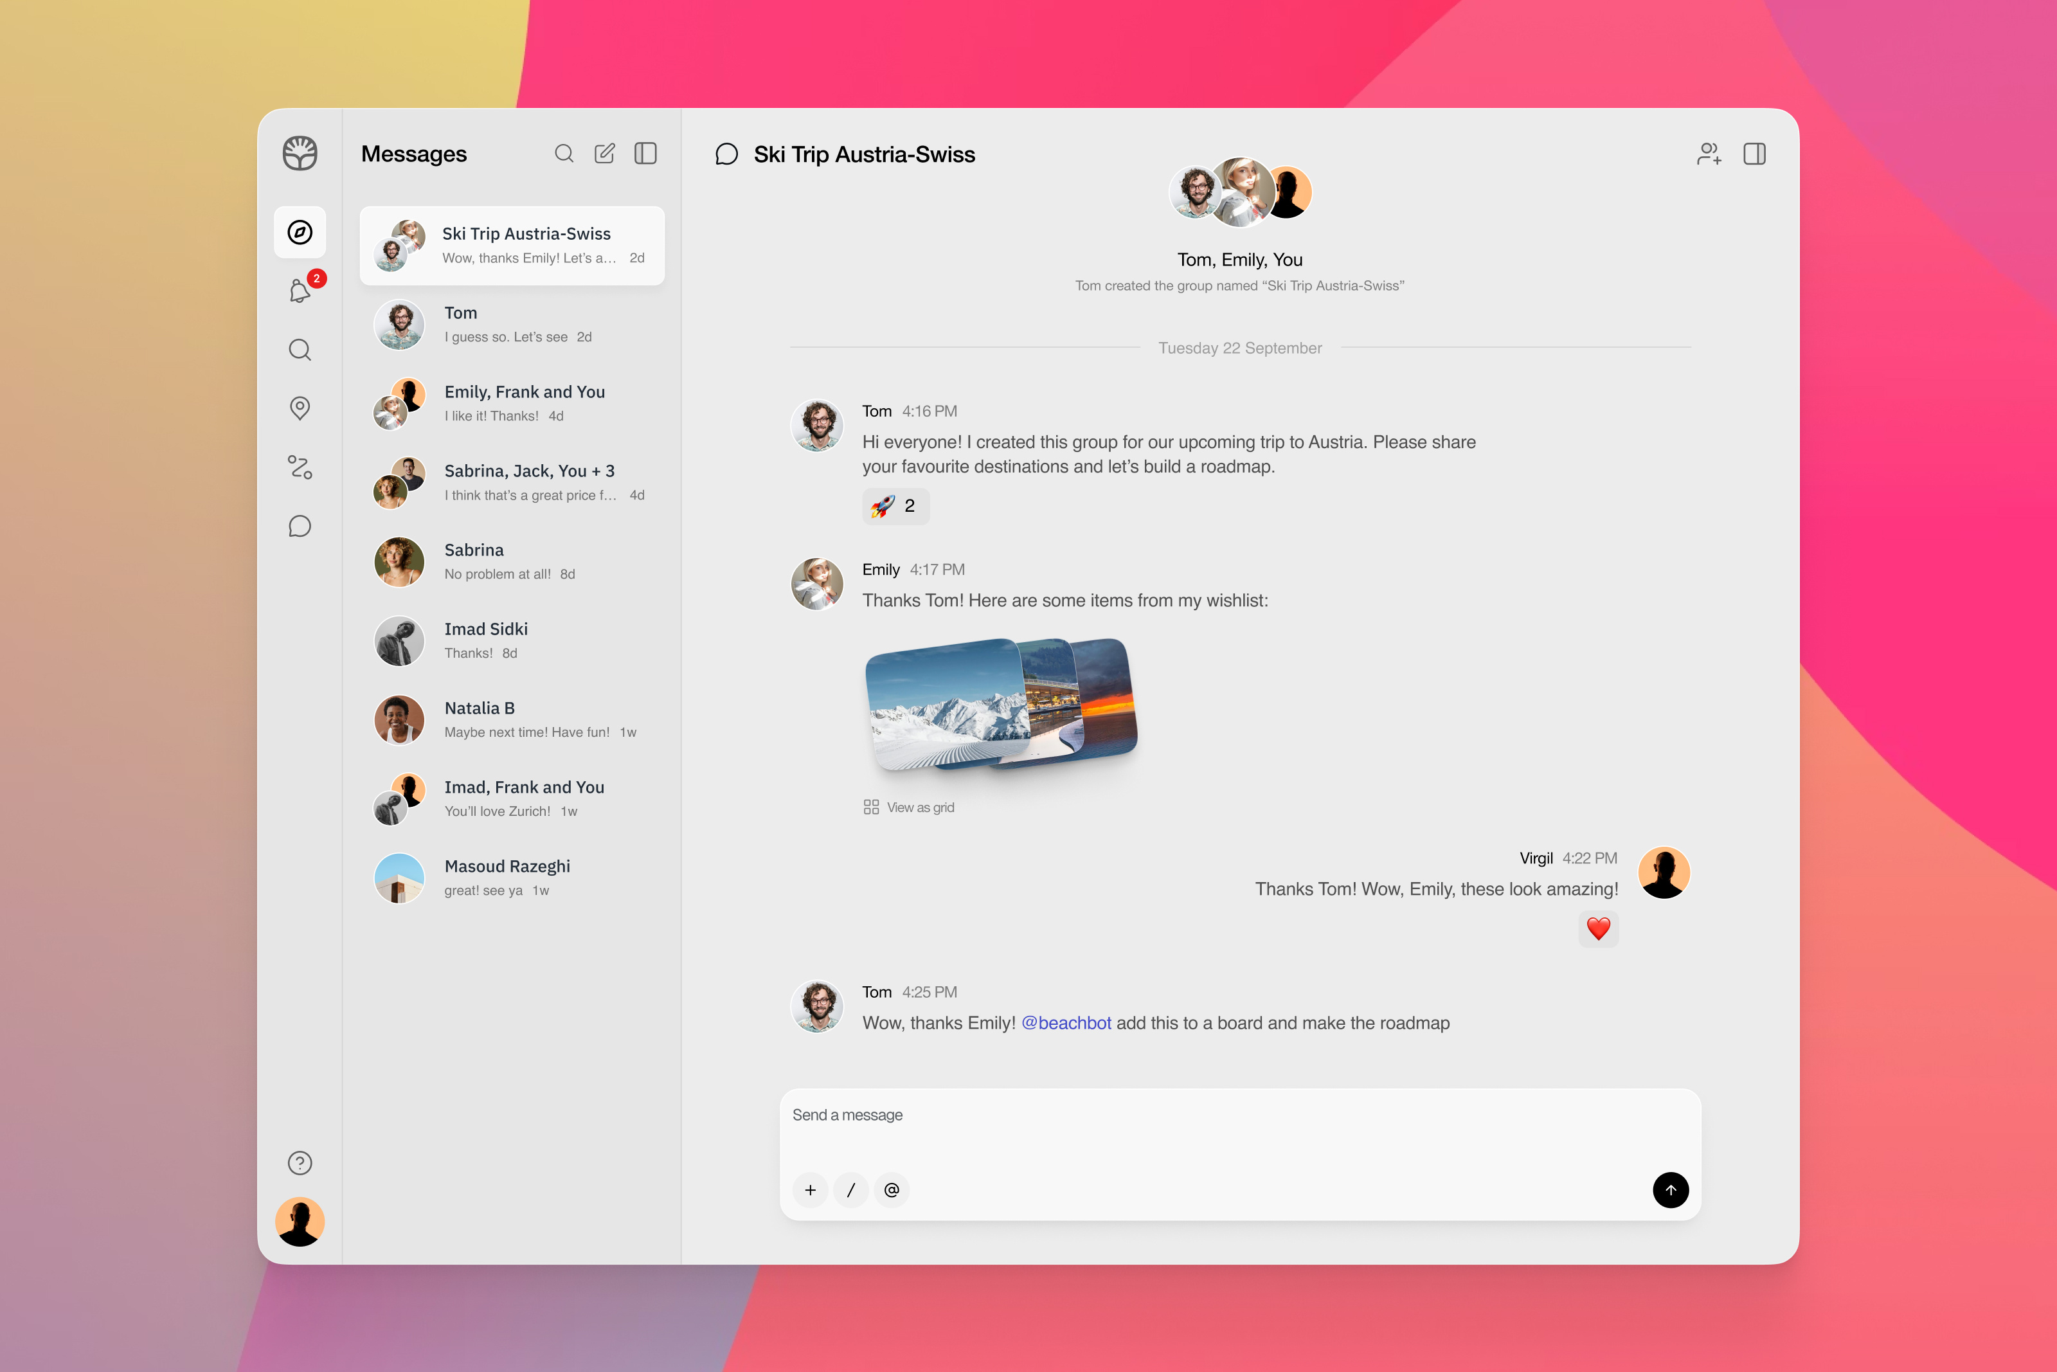The image size is (2057, 1372).
Task: Click View as grid link
Action: tap(910, 808)
